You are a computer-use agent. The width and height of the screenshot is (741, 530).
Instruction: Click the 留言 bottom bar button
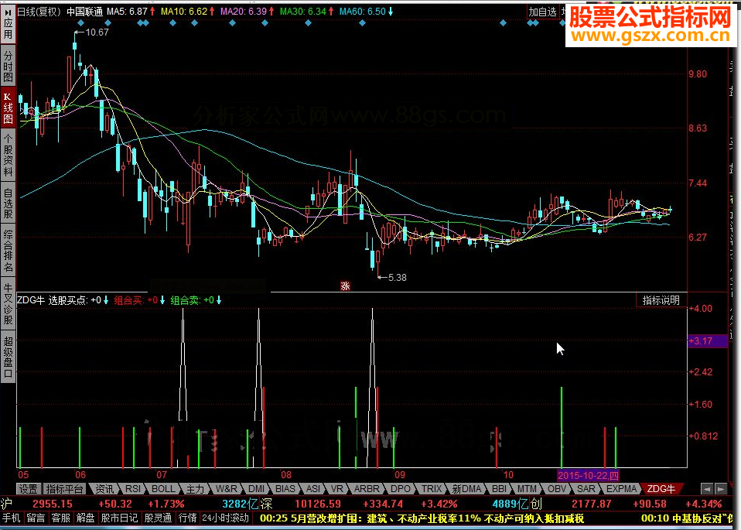[x=36, y=518]
